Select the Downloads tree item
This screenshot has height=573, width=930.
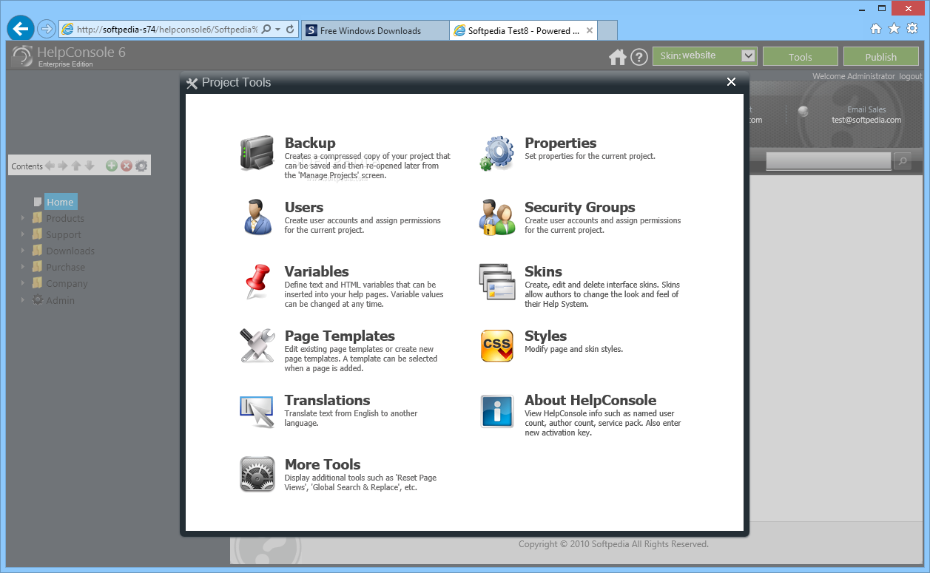pos(70,251)
